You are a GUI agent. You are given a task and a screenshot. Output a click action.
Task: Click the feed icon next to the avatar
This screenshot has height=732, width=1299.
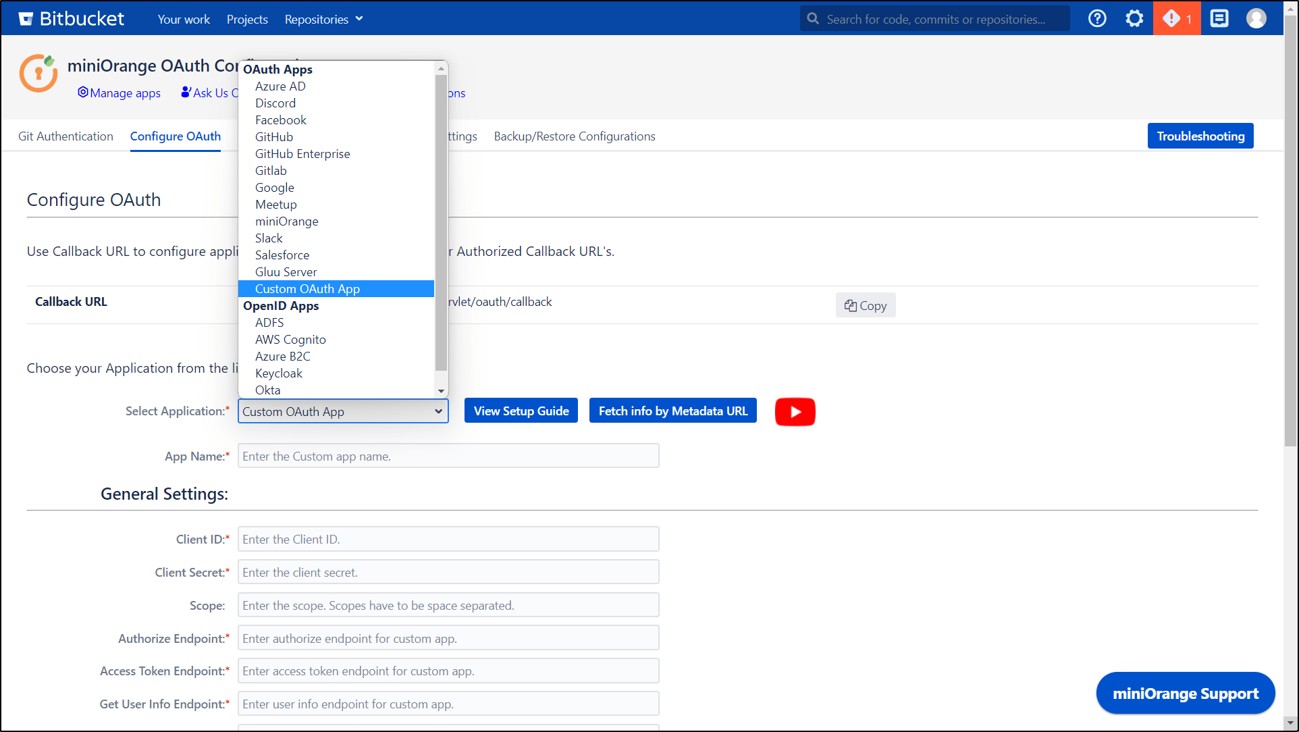pyautogui.click(x=1219, y=18)
